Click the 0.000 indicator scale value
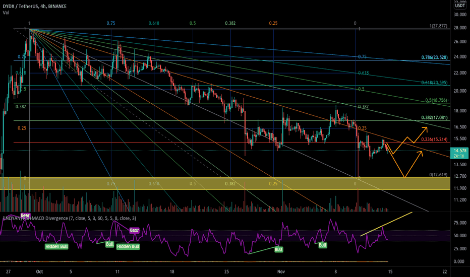The width and height of the screenshot is (470, 277). (459, 261)
